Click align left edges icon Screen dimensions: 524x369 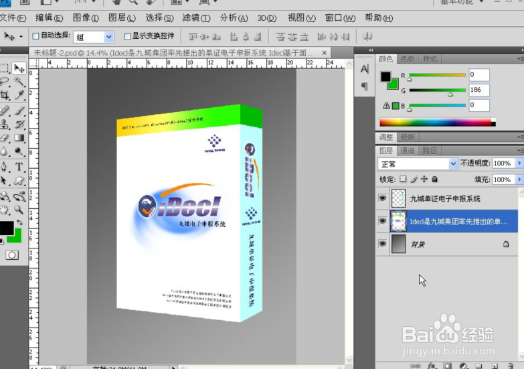pyautogui.click(x=234, y=36)
